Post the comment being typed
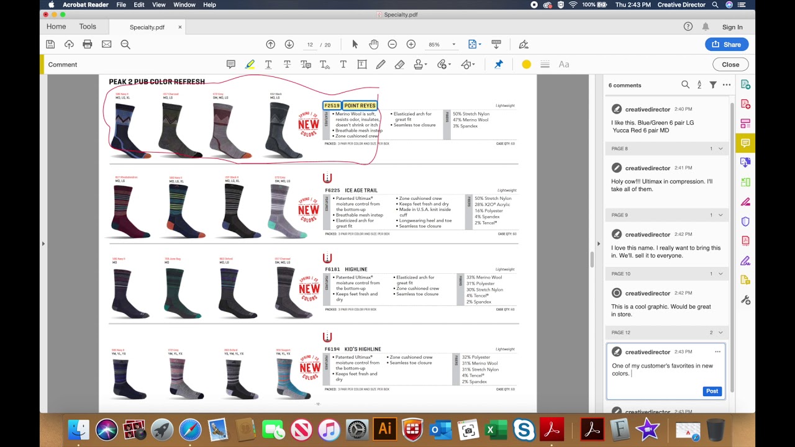The width and height of the screenshot is (795, 447). click(x=712, y=391)
